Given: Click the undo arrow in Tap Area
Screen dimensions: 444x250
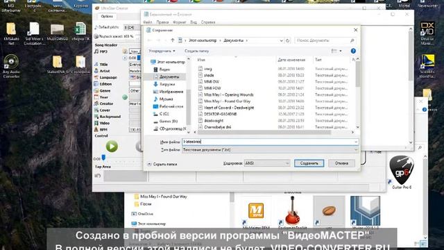Looking at the screenshot, I should pyautogui.click(x=98, y=176).
